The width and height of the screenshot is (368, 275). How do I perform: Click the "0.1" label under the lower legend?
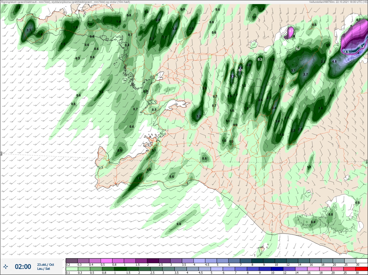click(68, 273)
